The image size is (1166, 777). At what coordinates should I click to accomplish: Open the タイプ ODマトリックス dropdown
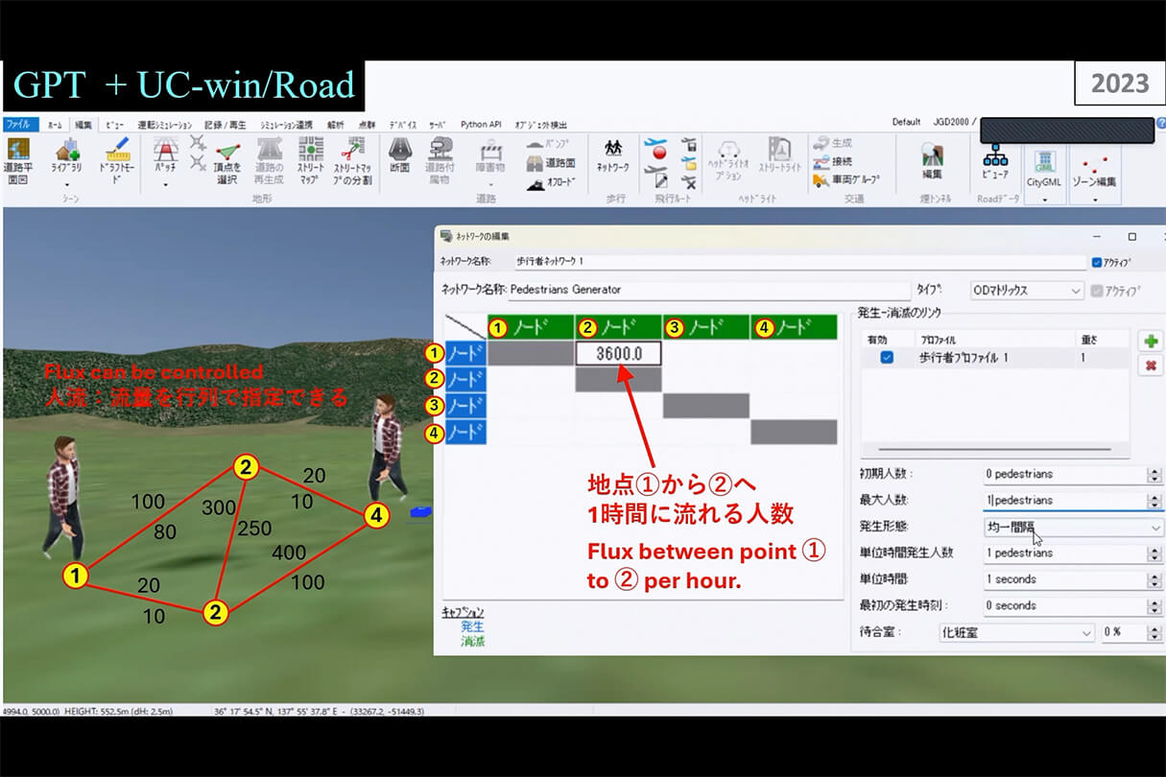point(1026,290)
